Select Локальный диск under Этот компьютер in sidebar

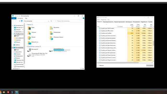tap(19, 64)
